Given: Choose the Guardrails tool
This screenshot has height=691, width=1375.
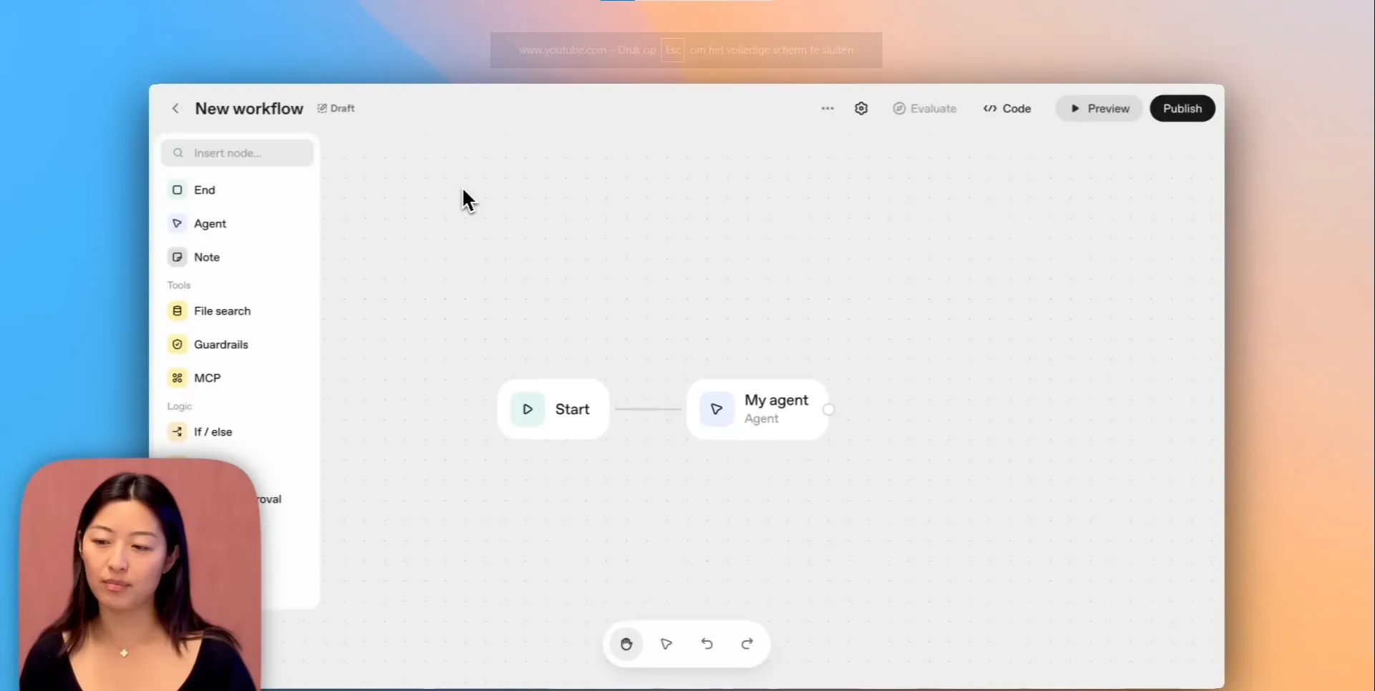Looking at the screenshot, I should [220, 345].
